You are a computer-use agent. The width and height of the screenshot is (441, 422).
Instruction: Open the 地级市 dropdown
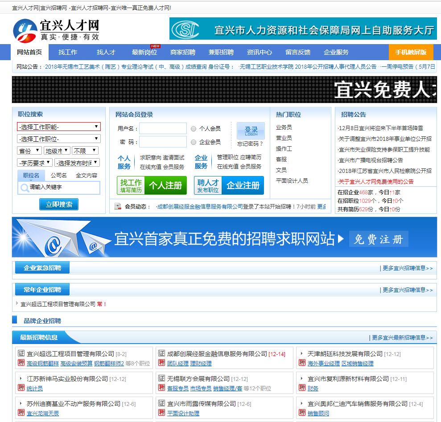57,151
